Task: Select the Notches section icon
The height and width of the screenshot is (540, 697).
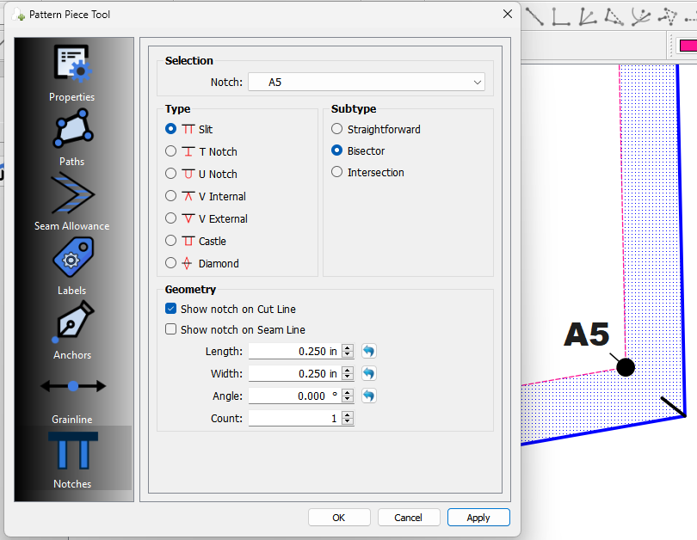Action: tap(72, 451)
